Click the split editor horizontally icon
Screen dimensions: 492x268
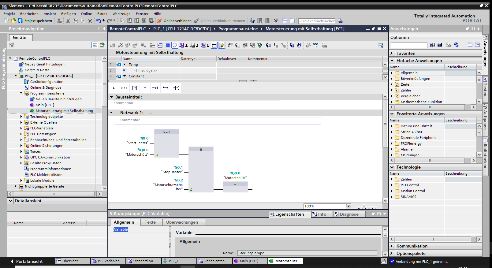(285, 21)
